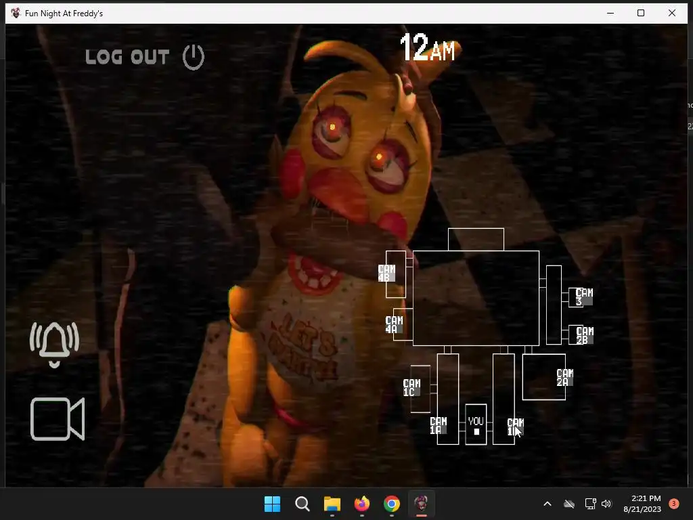Click the YOU office marker
The image size is (693, 520).
[476, 425]
